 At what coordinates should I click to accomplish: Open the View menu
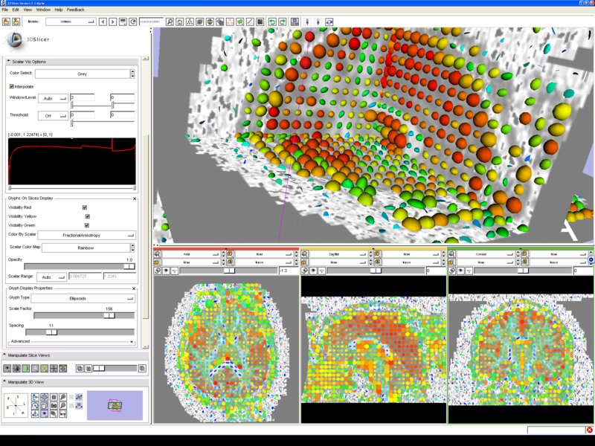27,10
